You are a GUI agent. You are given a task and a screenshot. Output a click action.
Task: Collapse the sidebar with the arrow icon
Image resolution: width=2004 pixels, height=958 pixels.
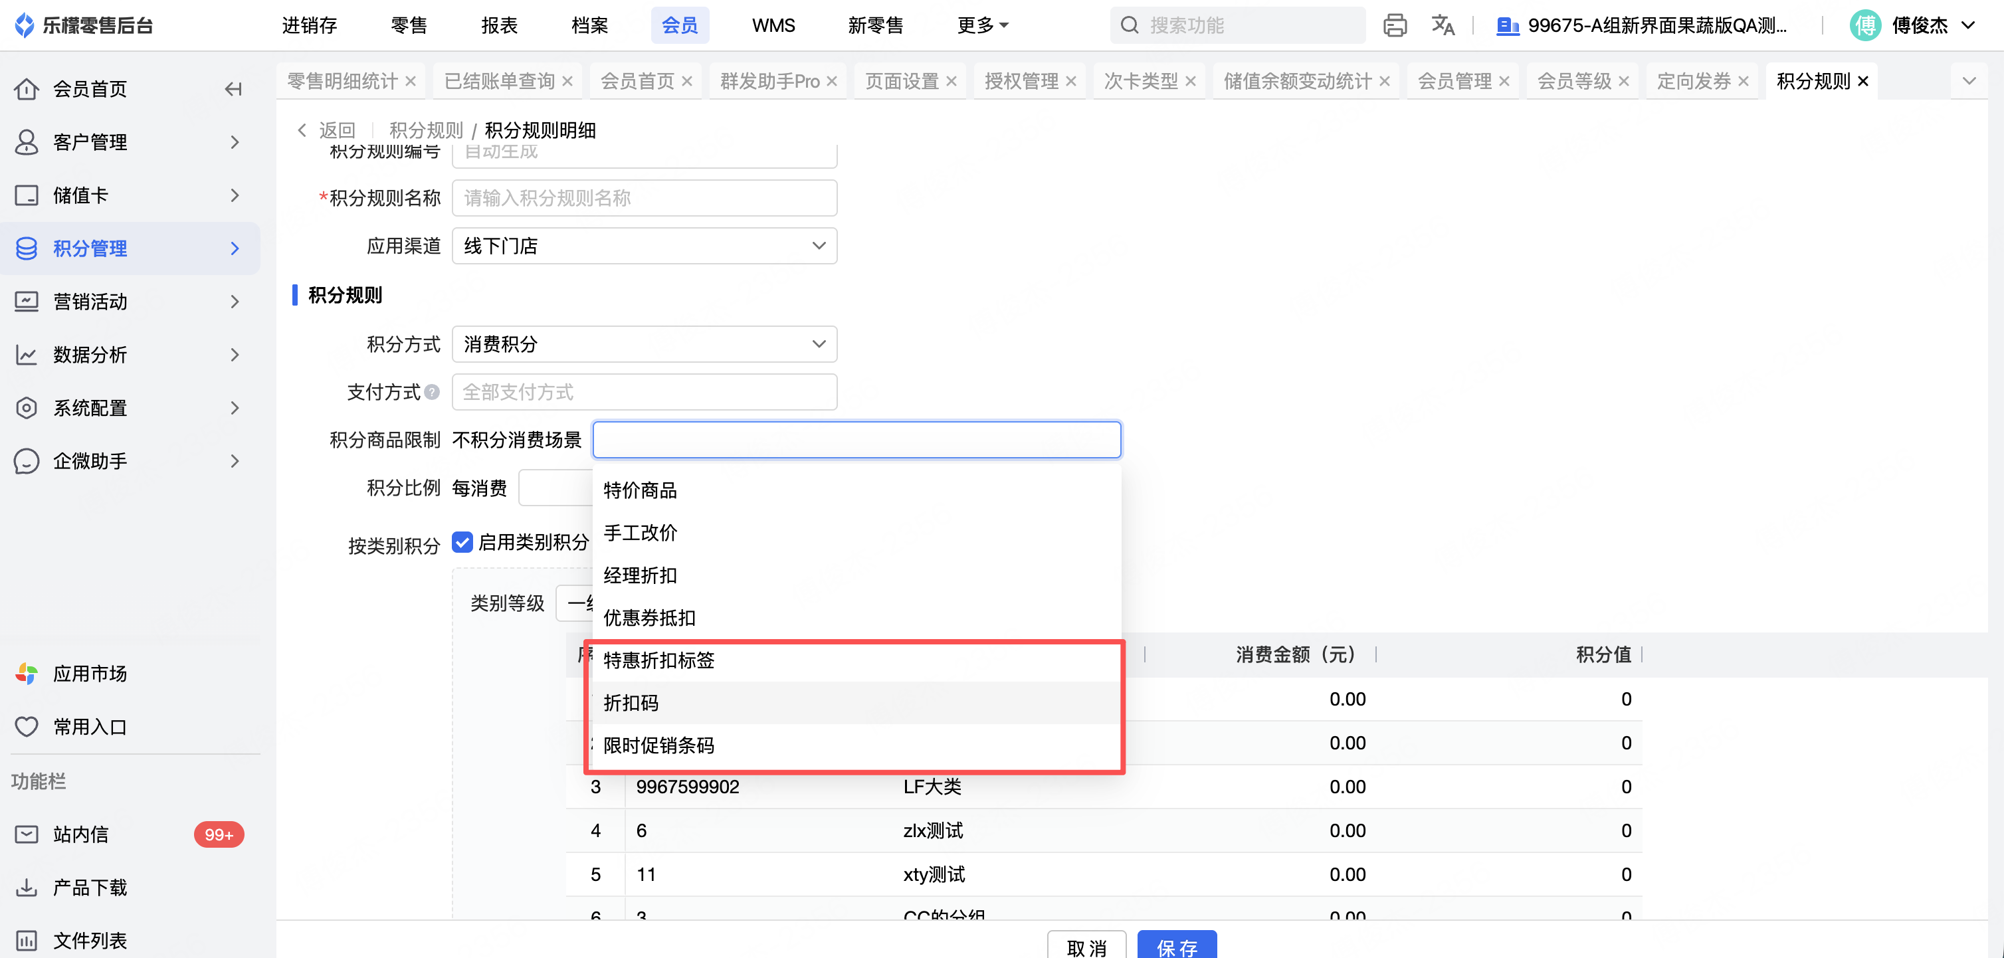pyautogui.click(x=233, y=90)
